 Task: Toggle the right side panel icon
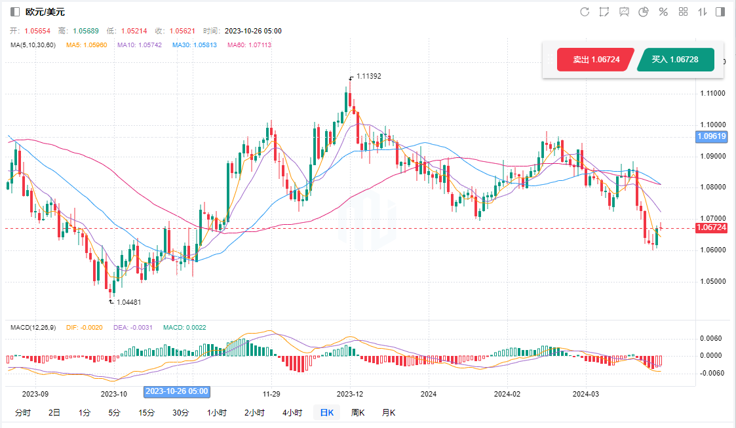coord(720,12)
